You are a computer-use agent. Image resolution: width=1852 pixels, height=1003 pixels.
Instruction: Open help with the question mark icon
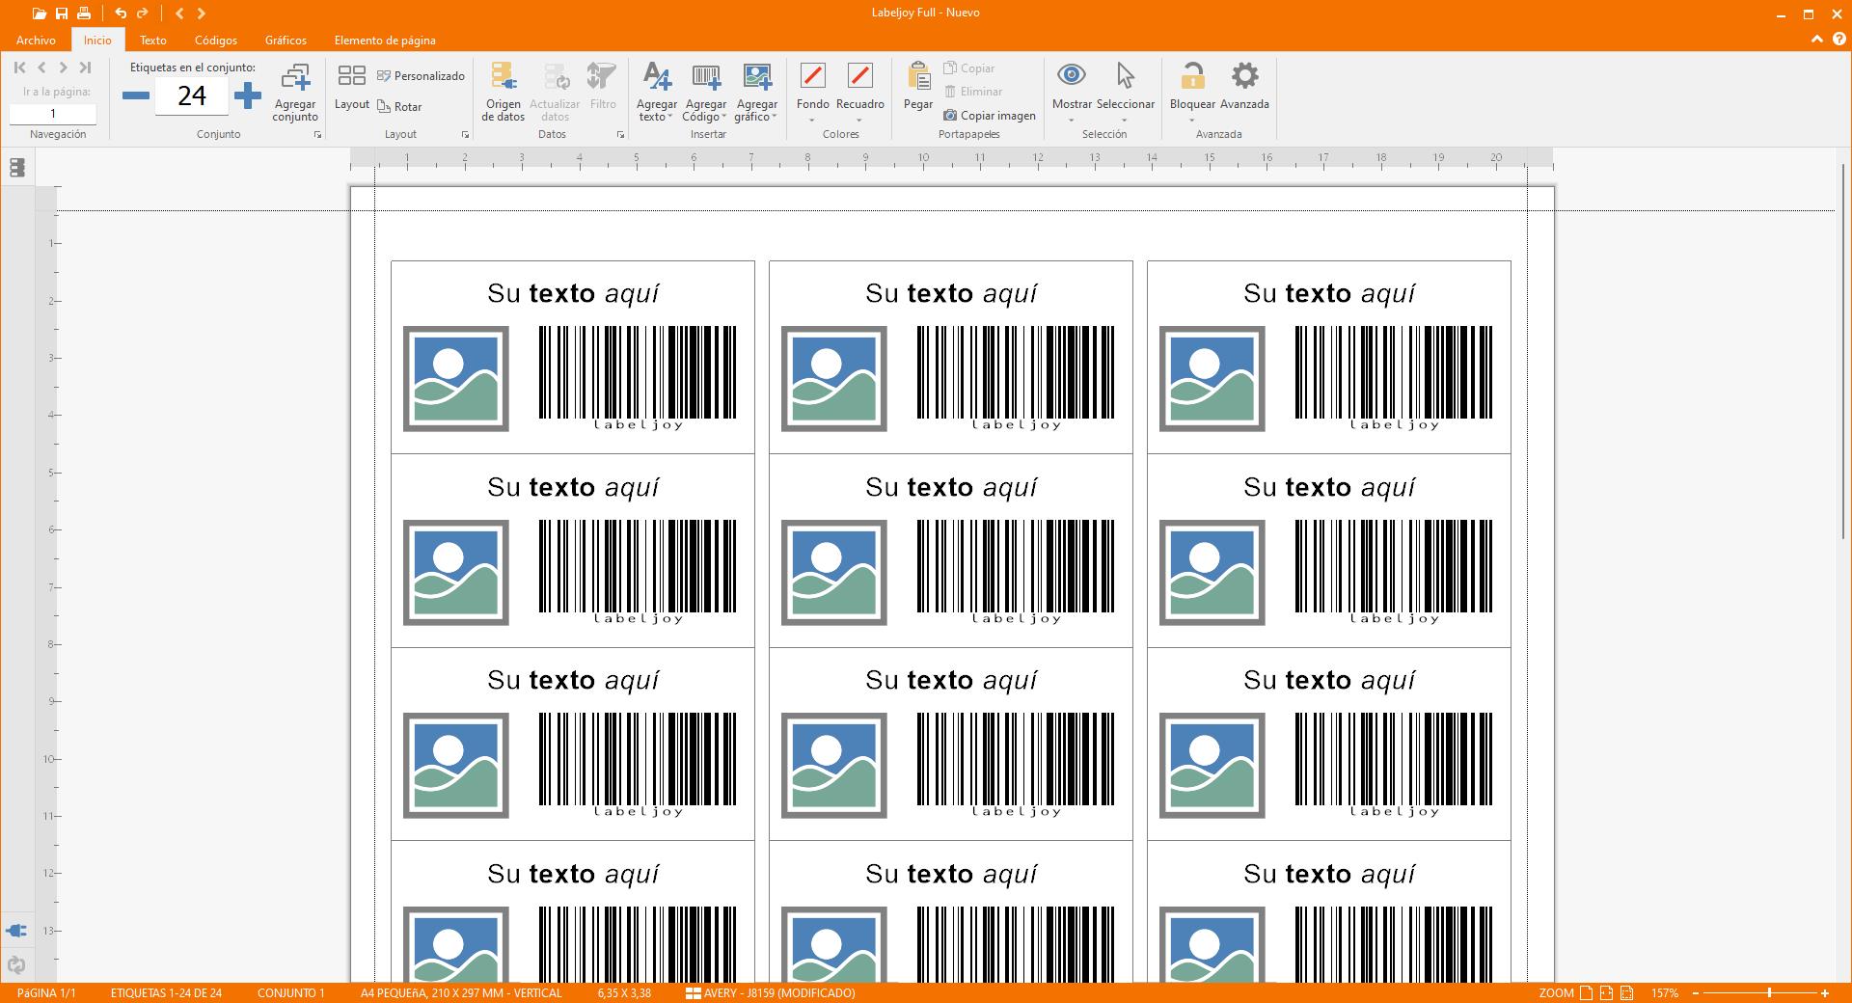click(1838, 40)
